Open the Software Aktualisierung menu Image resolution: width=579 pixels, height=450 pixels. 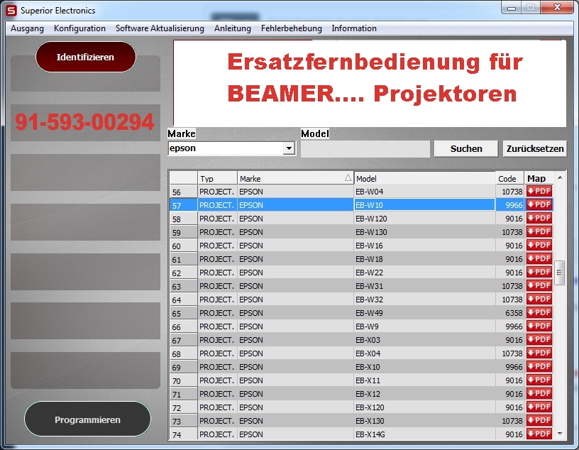[160, 28]
